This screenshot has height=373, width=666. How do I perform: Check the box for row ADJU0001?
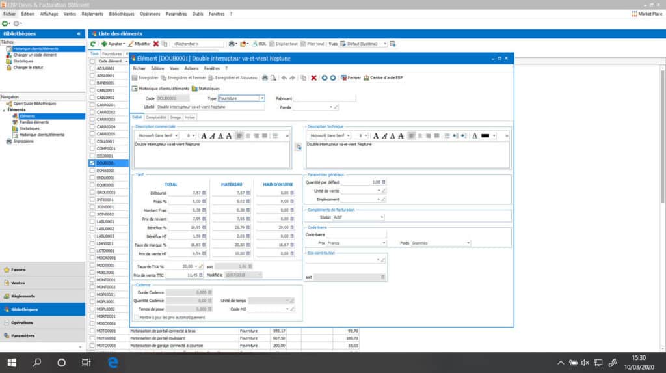[92, 68]
